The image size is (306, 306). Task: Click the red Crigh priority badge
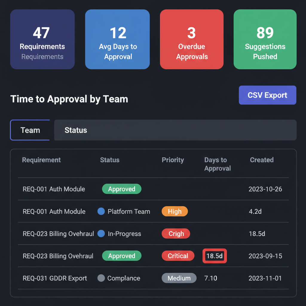tap(176, 234)
